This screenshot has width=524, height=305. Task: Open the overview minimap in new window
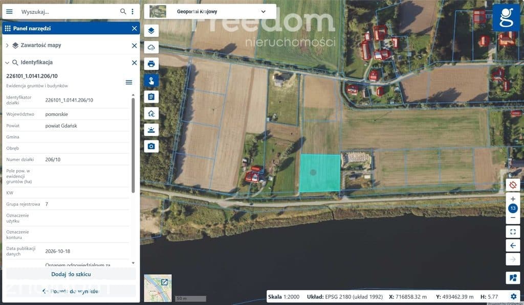(x=164, y=283)
